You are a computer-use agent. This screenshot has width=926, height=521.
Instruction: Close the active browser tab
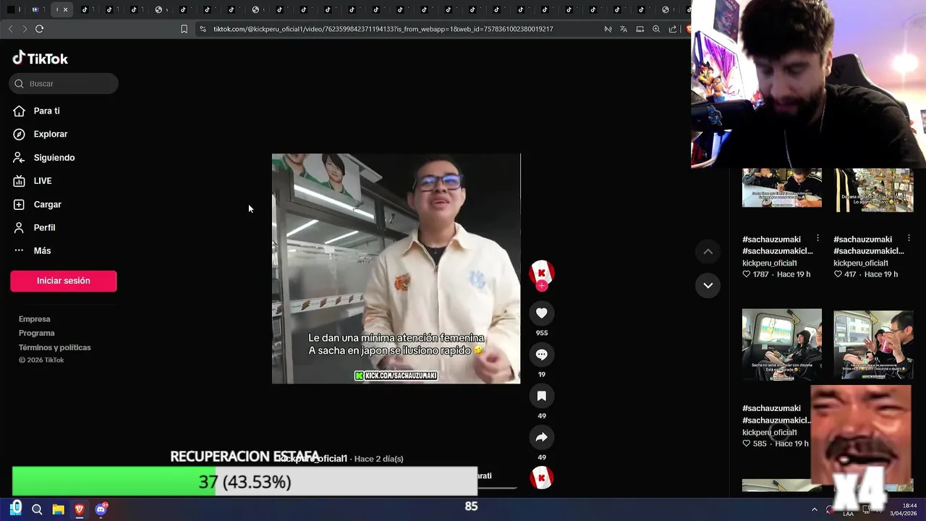65,9
